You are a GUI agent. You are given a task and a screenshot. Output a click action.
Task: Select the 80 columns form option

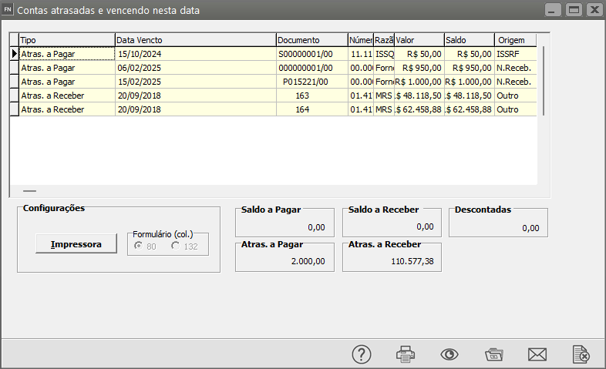tap(139, 246)
